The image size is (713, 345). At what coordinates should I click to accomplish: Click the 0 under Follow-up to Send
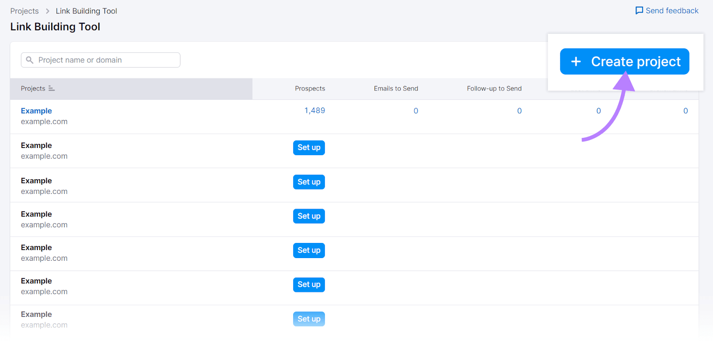pos(519,111)
